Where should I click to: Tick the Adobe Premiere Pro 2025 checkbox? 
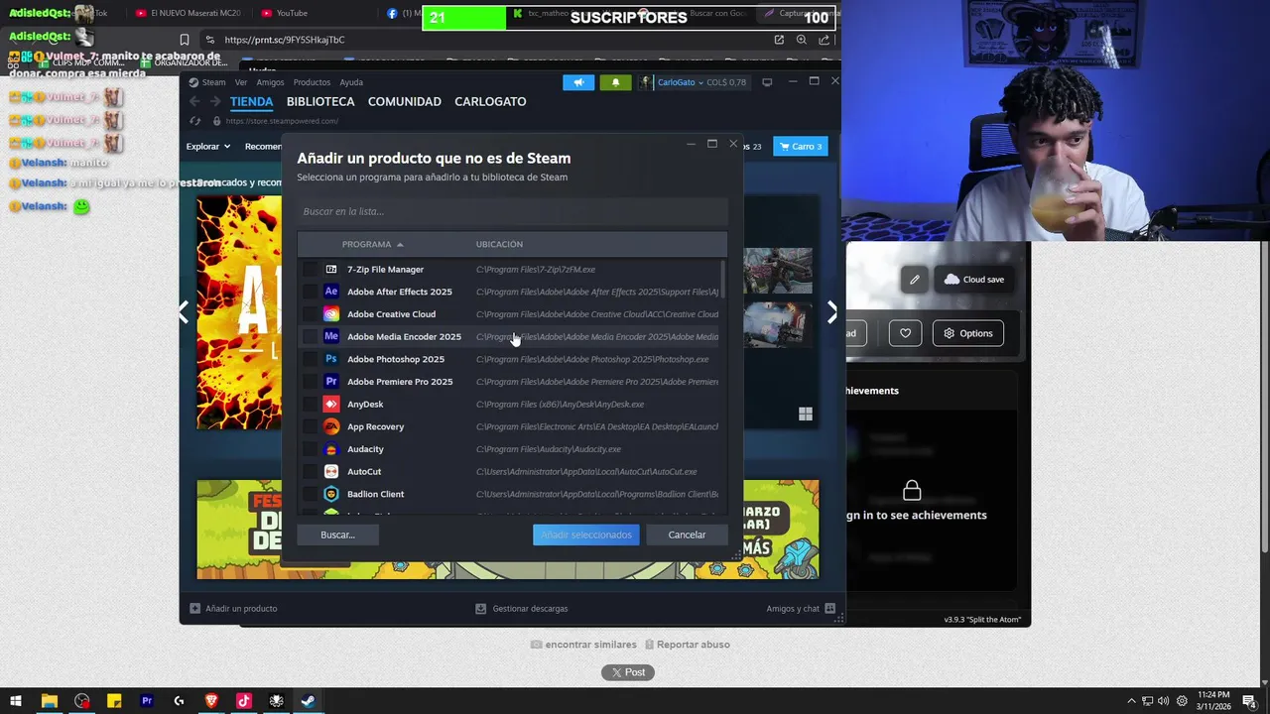(x=310, y=382)
